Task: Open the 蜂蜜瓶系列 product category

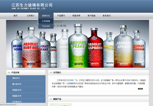Action: pos(17,96)
